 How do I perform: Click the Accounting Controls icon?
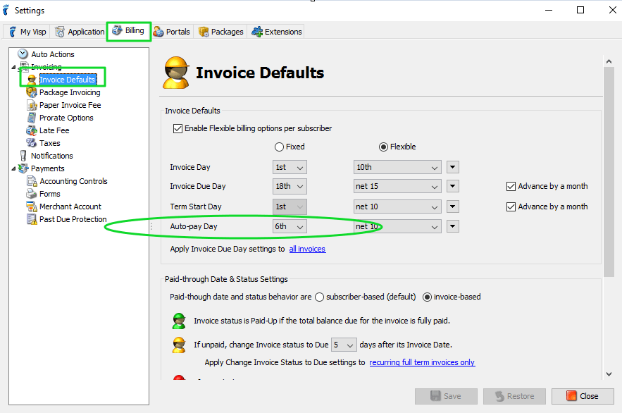[32, 181]
